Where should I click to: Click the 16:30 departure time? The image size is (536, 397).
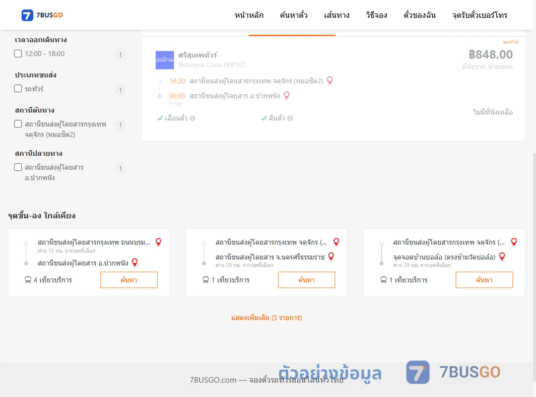click(x=177, y=81)
